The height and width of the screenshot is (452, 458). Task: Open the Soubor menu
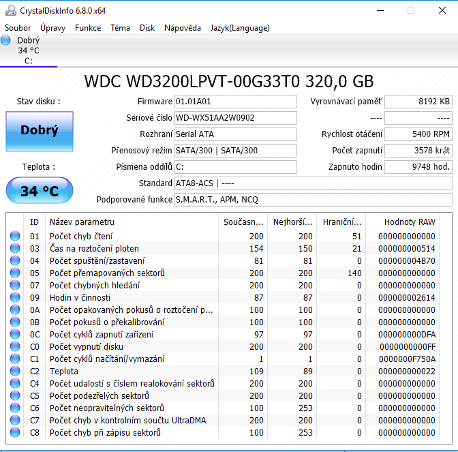pyautogui.click(x=18, y=28)
